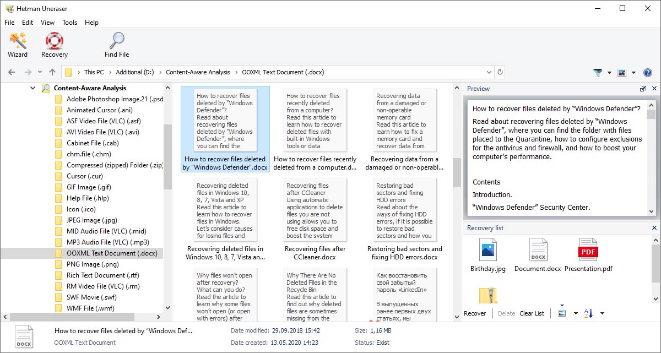Image resolution: width=661 pixels, height=353 pixels.
Task: Refresh the address bar location
Action: 500,72
